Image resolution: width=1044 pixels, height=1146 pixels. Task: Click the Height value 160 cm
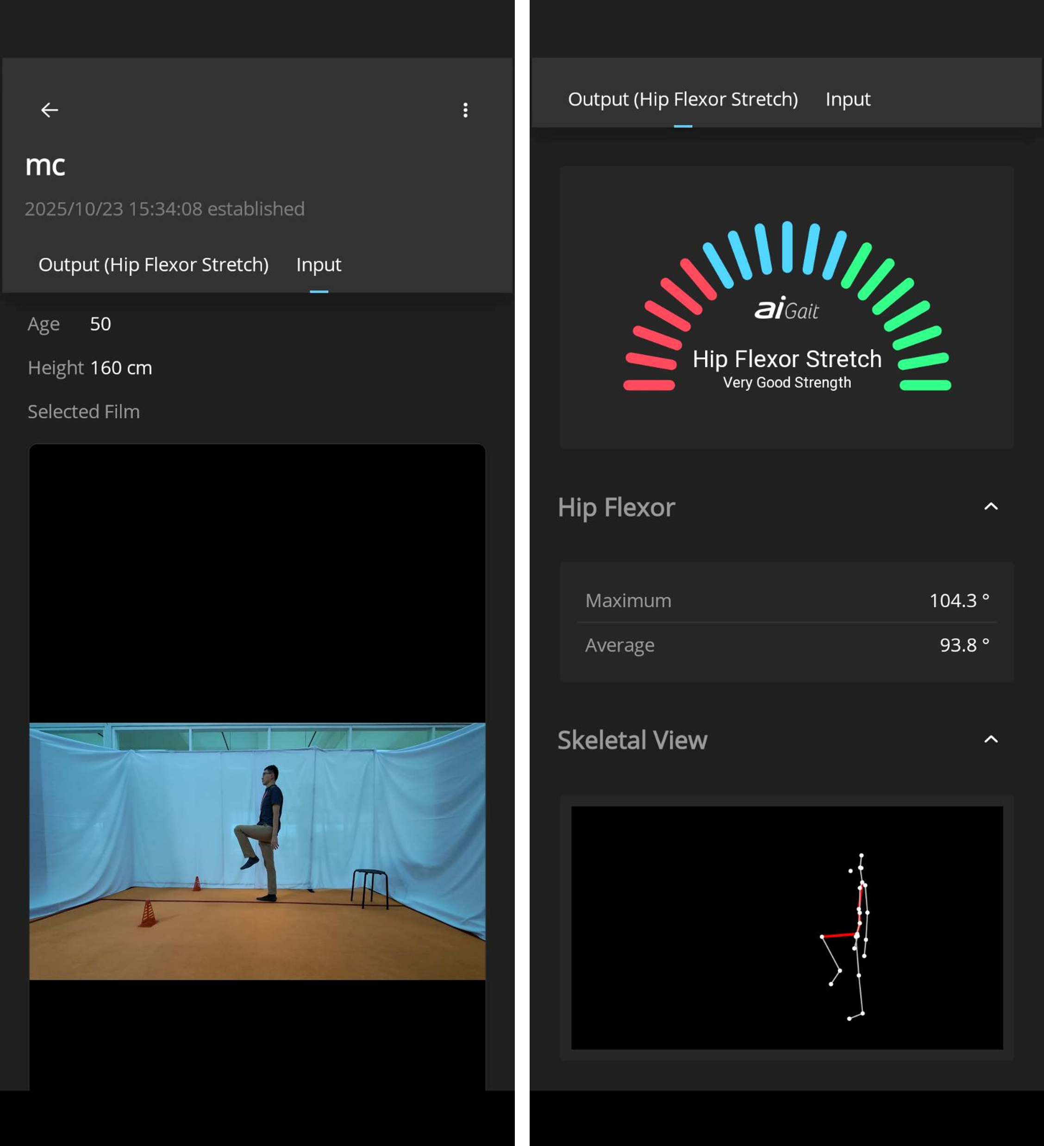point(121,368)
